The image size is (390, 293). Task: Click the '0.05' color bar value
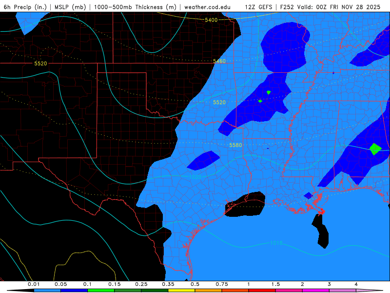60,284
